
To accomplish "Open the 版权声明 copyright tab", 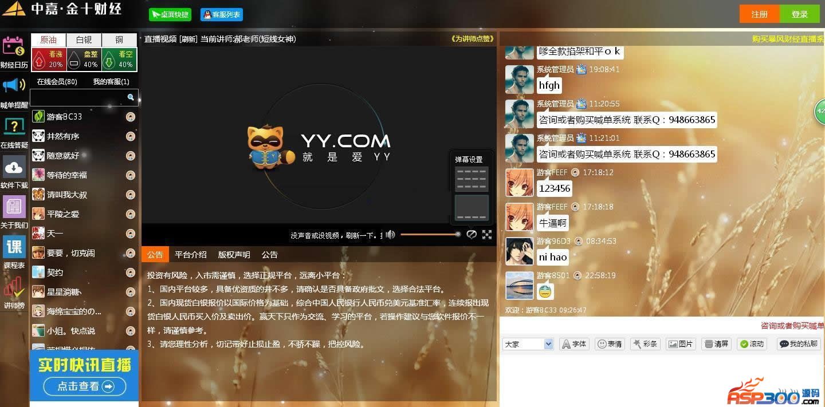I will tap(234, 255).
